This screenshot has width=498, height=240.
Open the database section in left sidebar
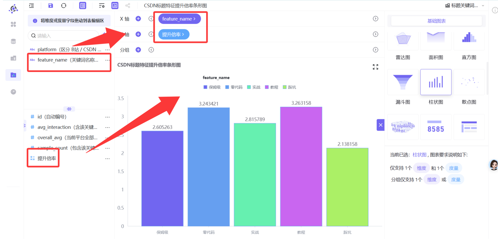pyautogui.click(x=13, y=41)
